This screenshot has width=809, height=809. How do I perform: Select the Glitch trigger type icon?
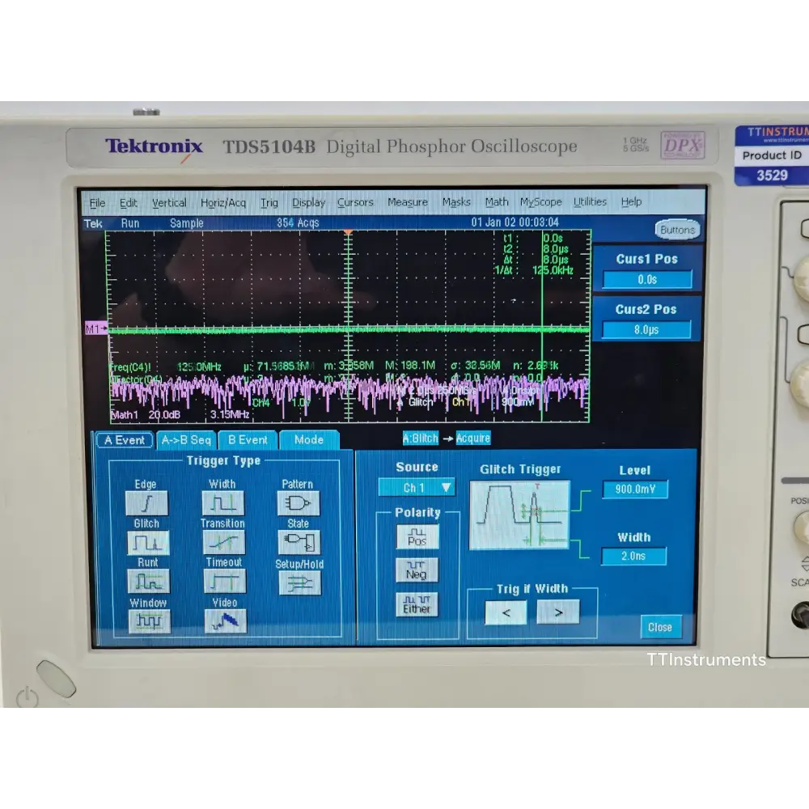click(x=147, y=542)
